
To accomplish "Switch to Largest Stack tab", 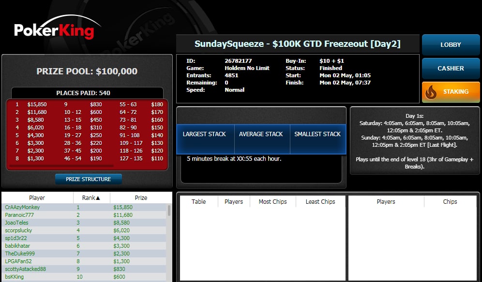I will click(204, 134).
